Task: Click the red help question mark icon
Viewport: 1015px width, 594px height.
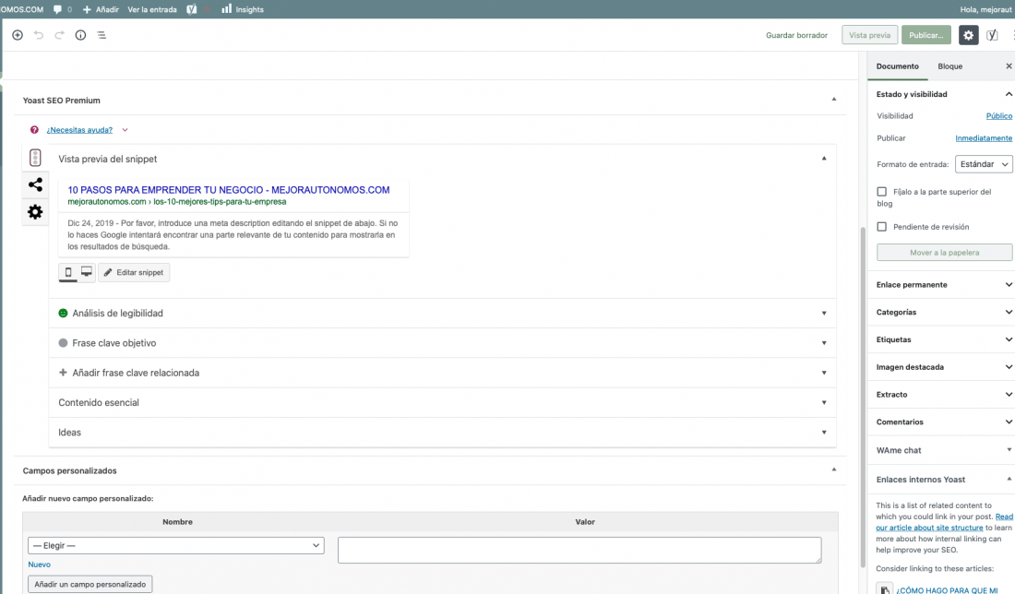Action: (x=34, y=130)
